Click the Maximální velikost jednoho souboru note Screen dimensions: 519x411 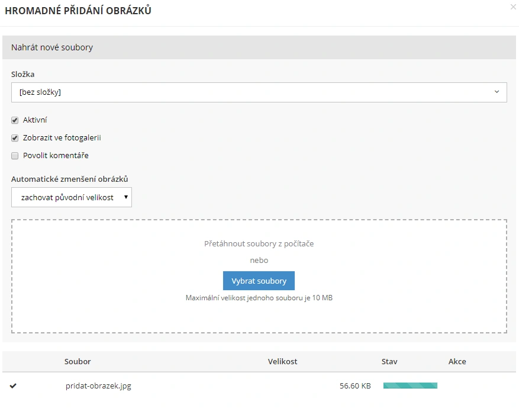coord(259,298)
